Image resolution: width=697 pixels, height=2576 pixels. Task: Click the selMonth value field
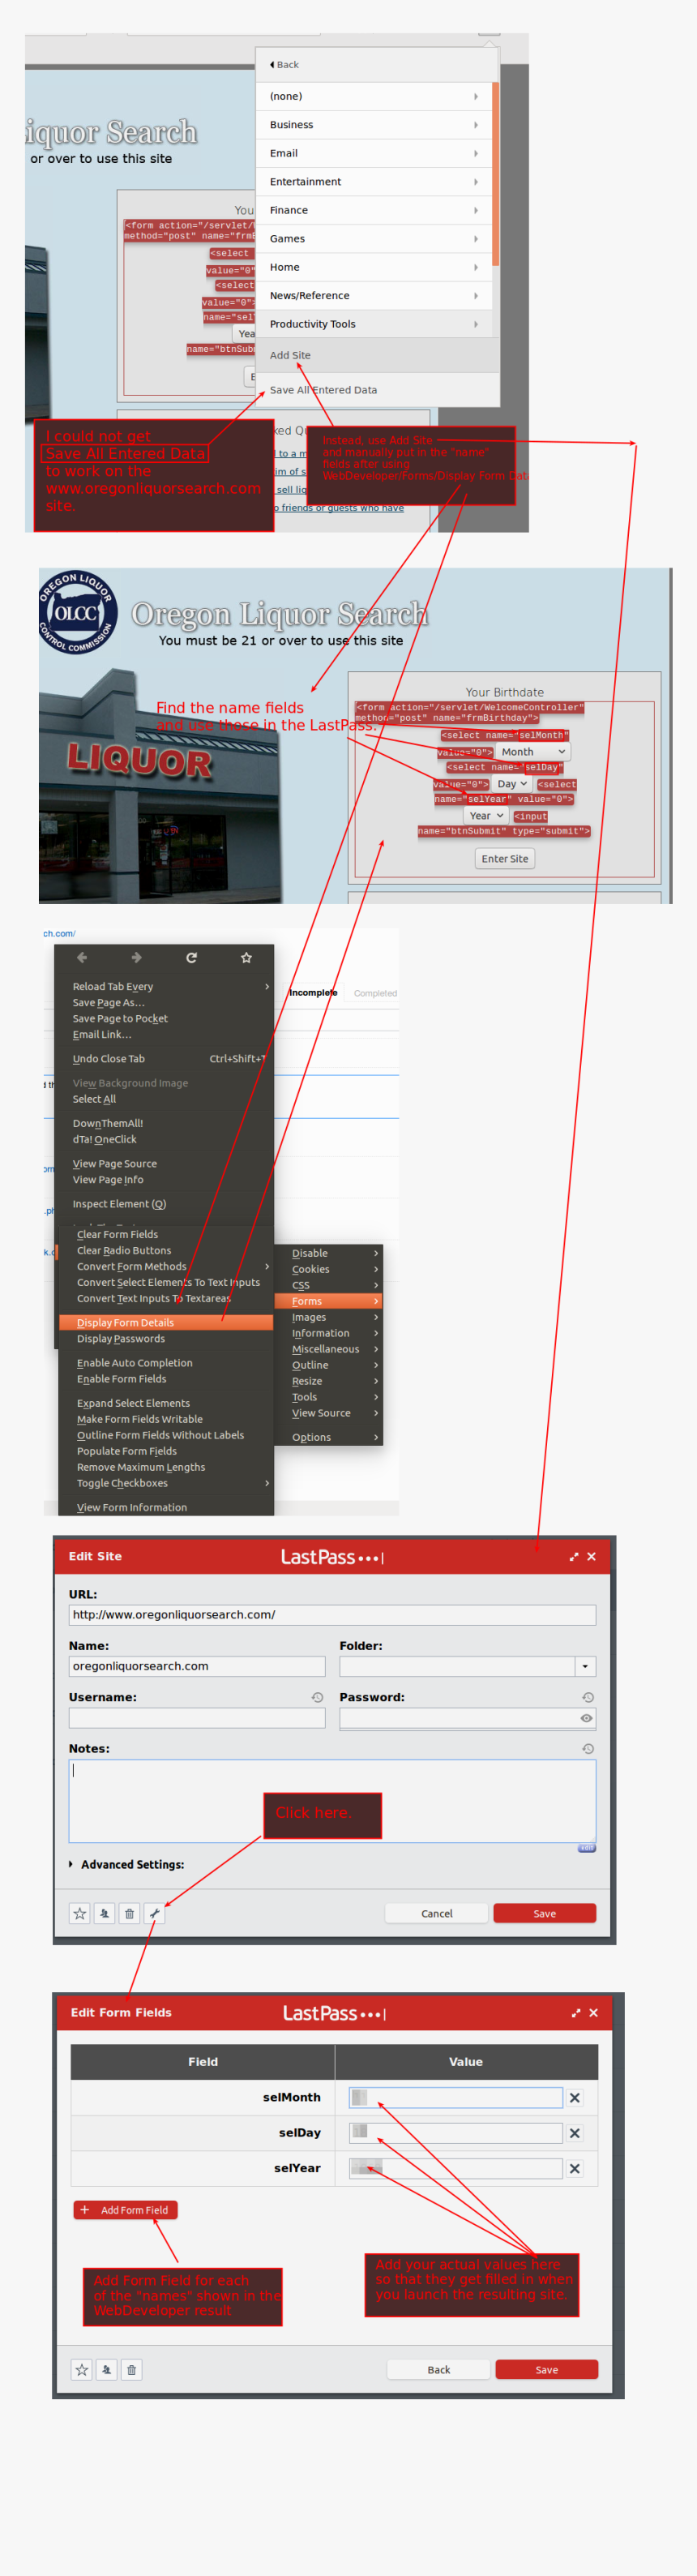455,2098
